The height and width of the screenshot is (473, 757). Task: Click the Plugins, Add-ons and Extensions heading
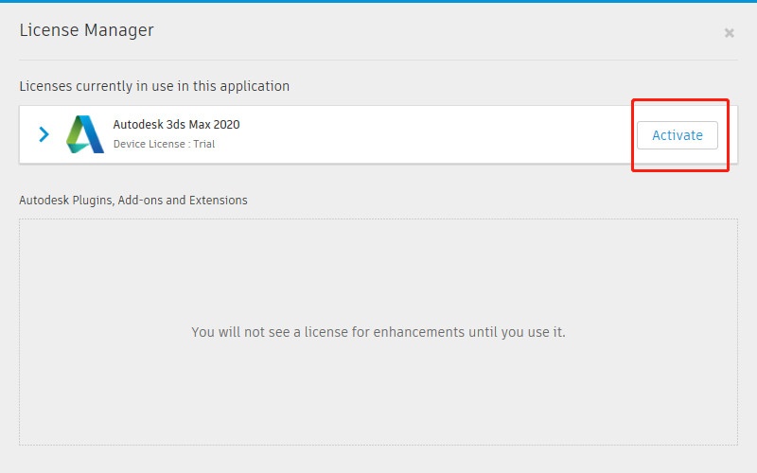pyautogui.click(x=133, y=200)
